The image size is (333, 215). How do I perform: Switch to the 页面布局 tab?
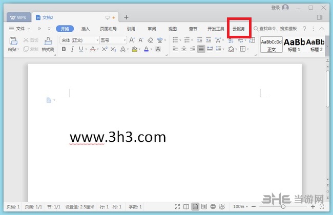click(x=108, y=29)
